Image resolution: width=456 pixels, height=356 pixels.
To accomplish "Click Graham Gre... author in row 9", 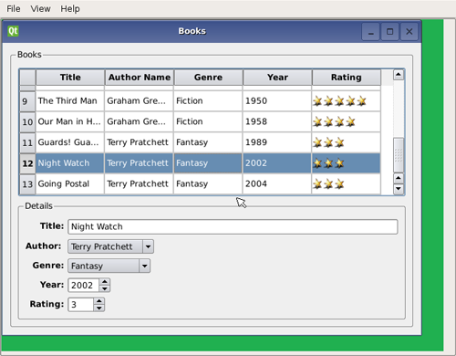I will tap(139, 101).
